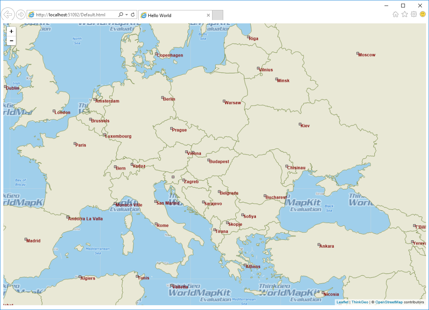Click the Zagreb city label
This screenshot has width=429, height=310.
191,181
